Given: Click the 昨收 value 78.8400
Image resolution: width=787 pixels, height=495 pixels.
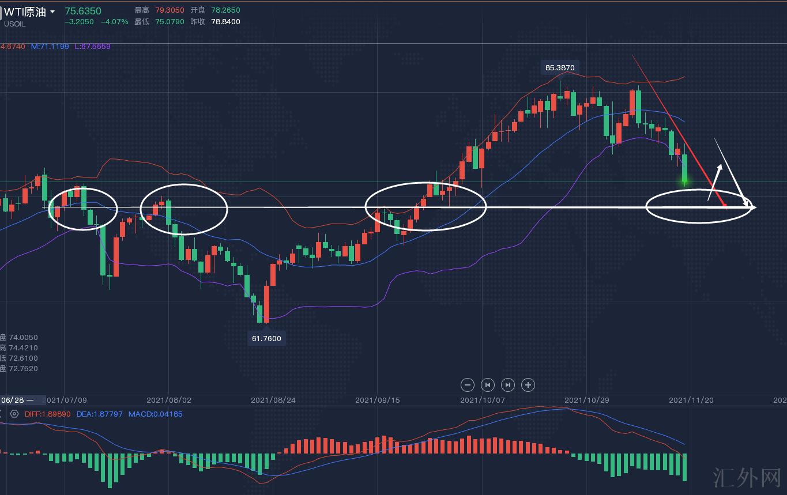Looking at the screenshot, I should pyautogui.click(x=225, y=22).
